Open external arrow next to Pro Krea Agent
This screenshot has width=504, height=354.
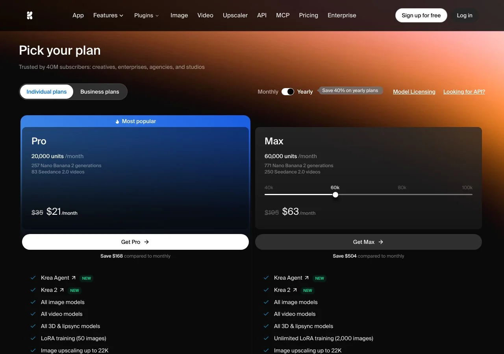[73, 278]
